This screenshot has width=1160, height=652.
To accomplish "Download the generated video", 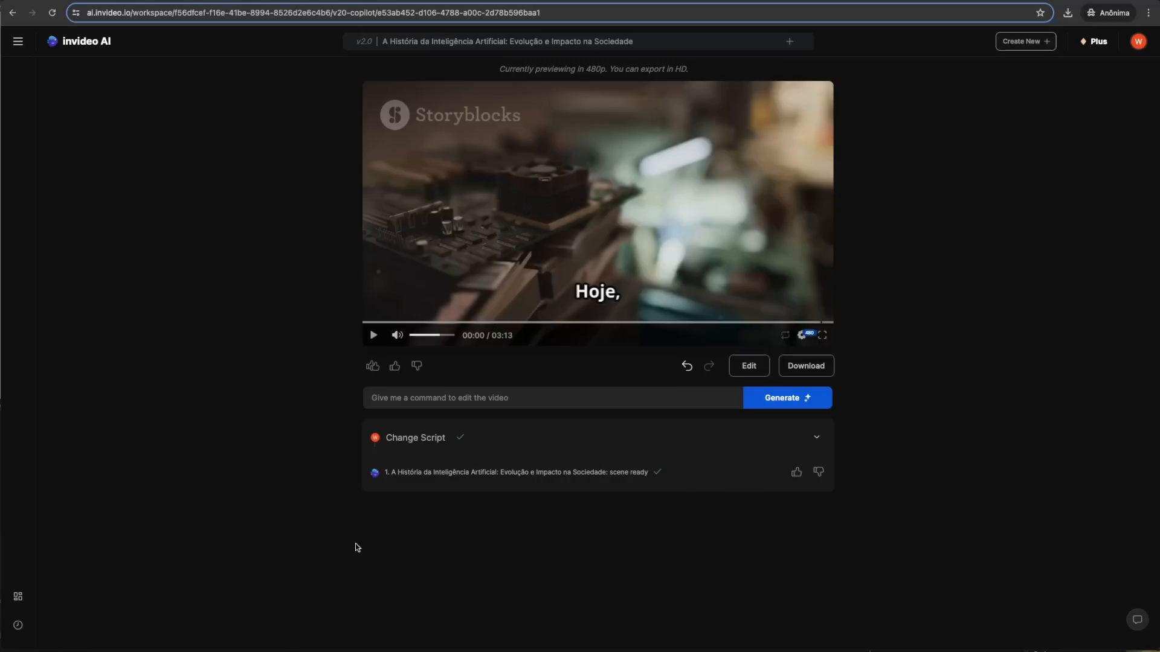I will click(x=806, y=366).
